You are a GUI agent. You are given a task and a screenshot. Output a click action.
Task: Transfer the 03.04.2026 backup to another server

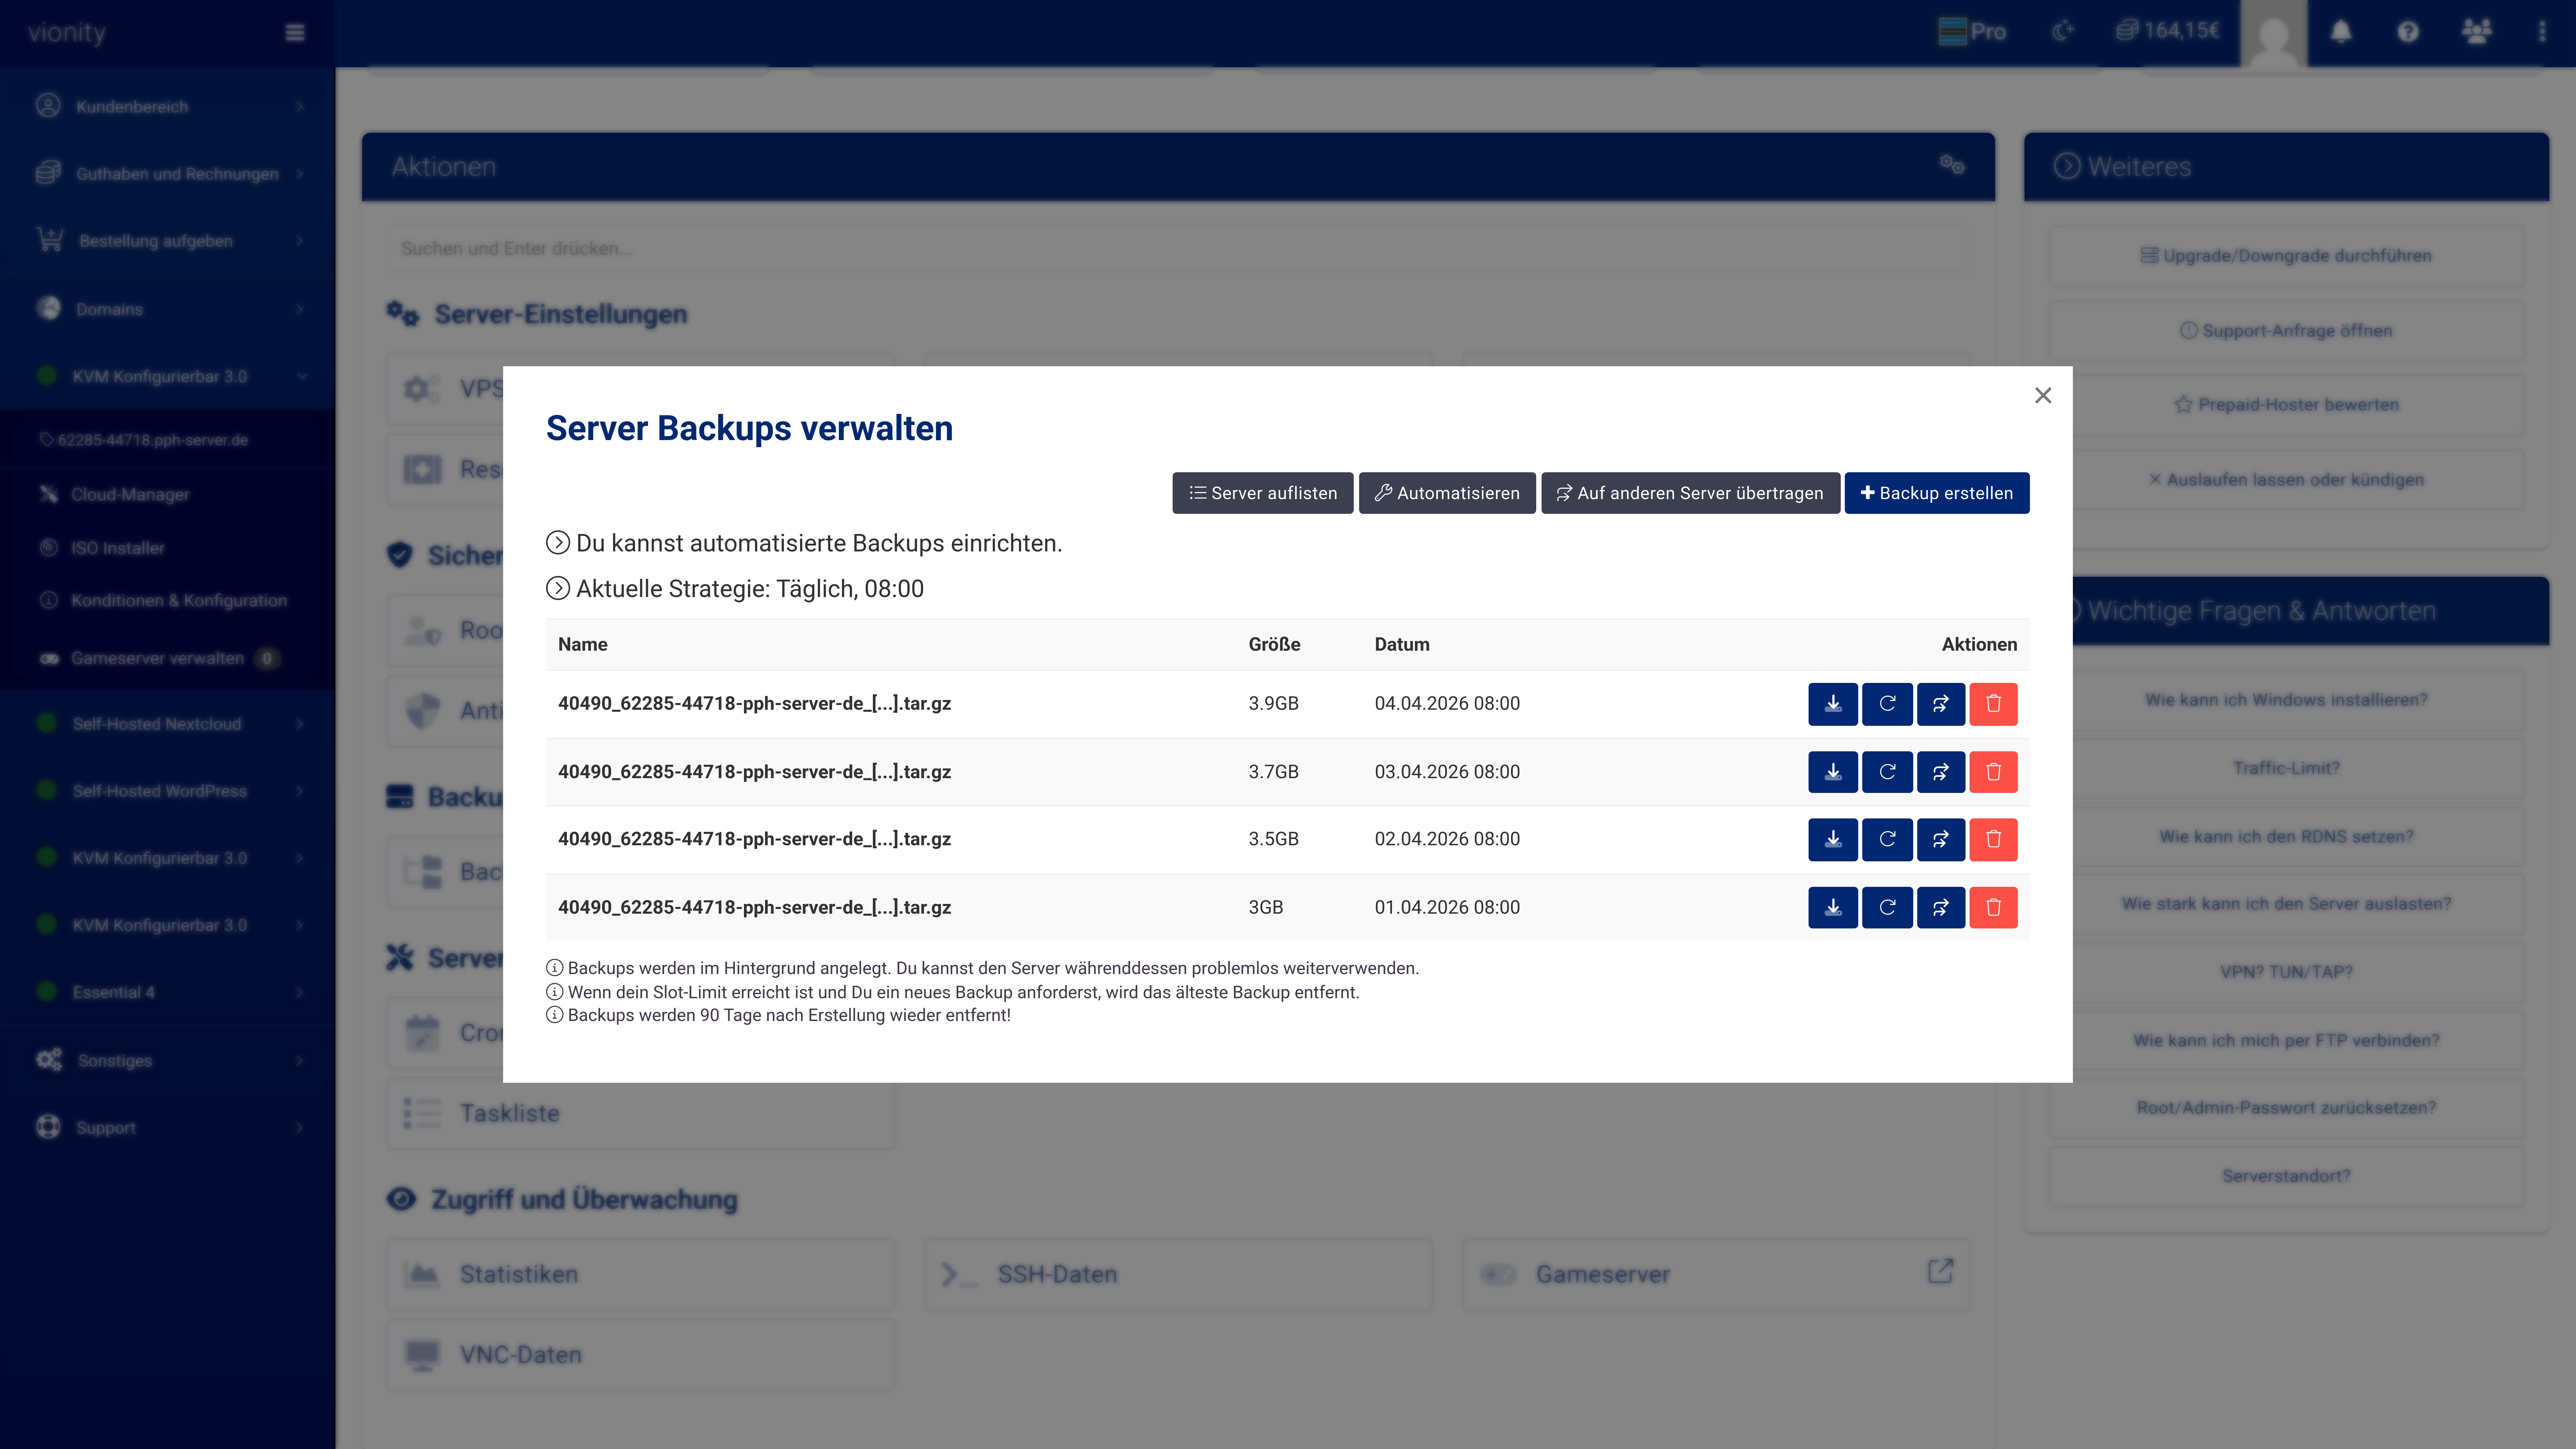[1941, 772]
